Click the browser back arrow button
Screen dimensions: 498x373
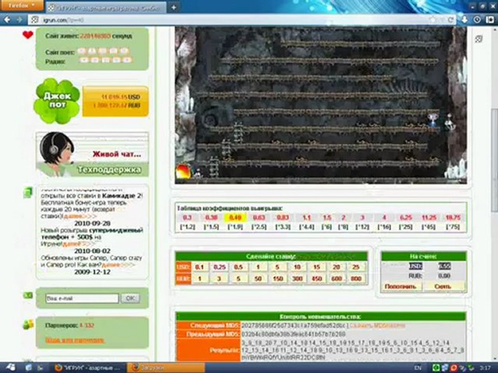(x=7, y=20)
